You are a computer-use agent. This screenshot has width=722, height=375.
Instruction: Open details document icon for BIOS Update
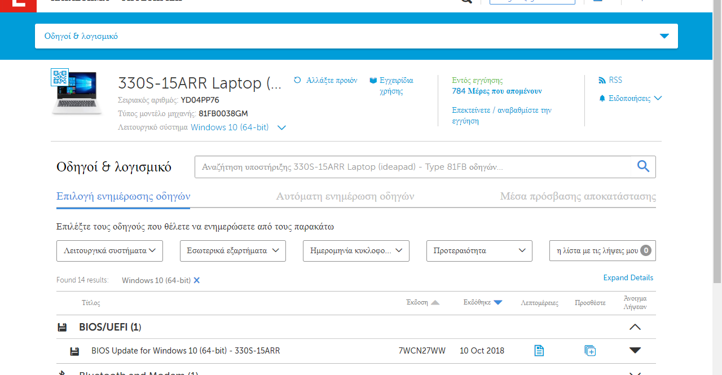(x=539, y=351)
